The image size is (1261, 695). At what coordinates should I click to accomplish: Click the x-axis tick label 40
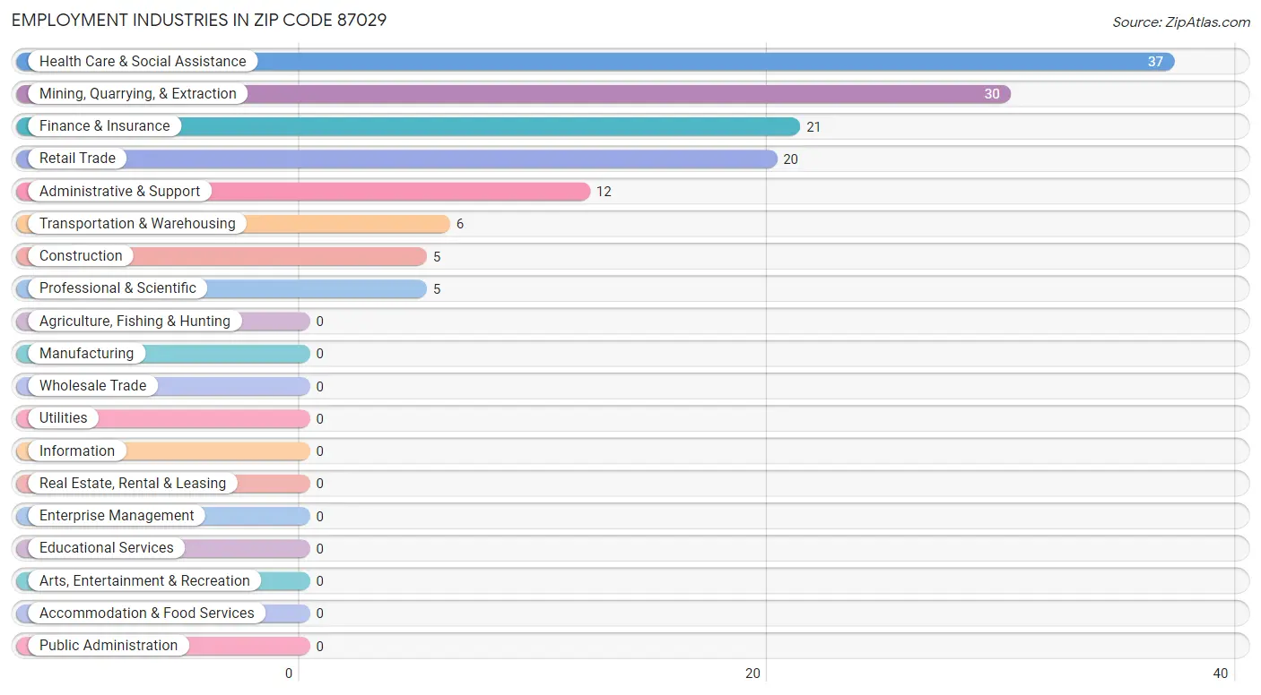coord(1220,674)
